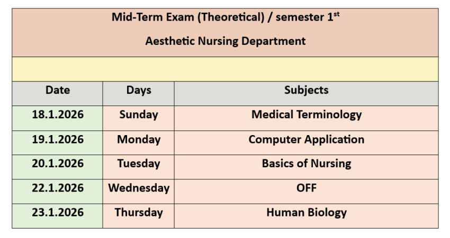Select the Computer Application subject cell

tap(306, 140)
